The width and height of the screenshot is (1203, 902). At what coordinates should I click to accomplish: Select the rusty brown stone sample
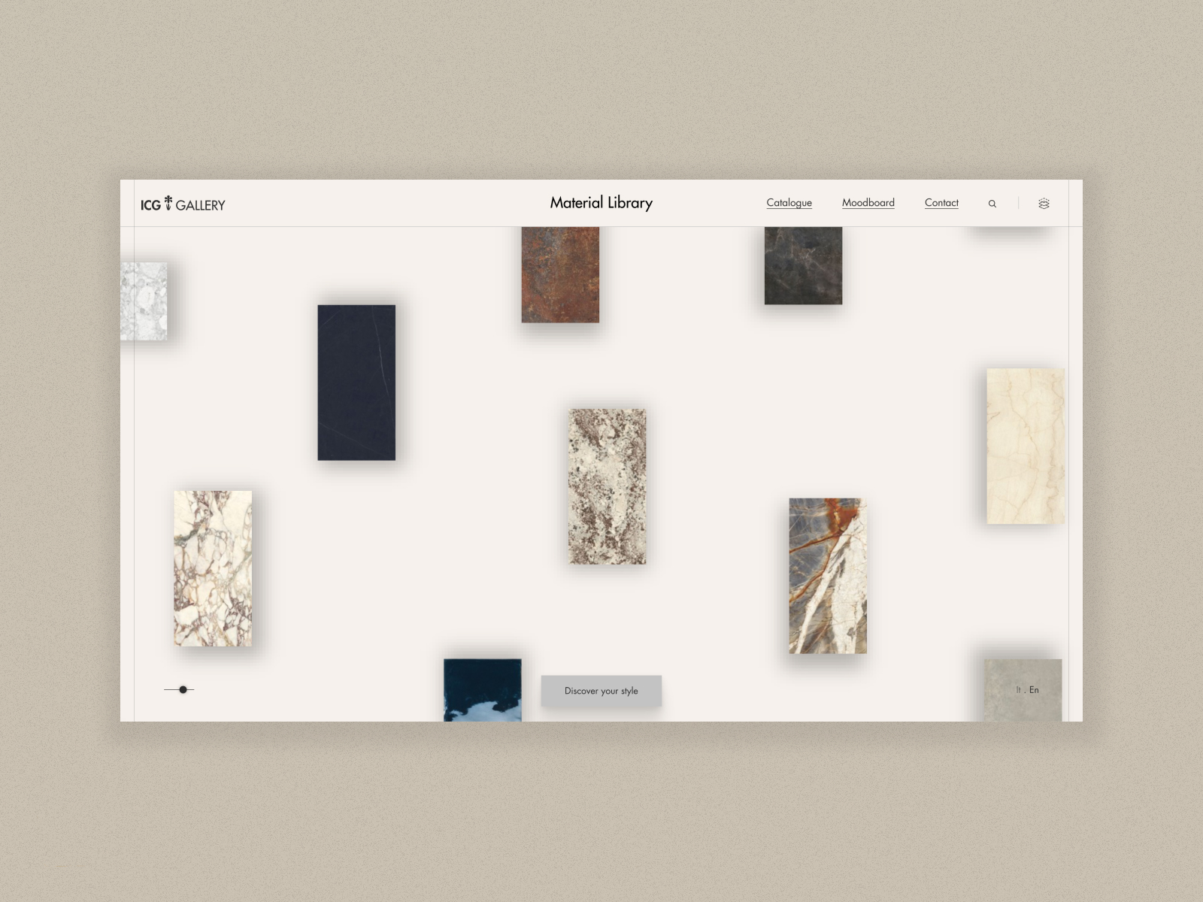click(x=560, y=275)
